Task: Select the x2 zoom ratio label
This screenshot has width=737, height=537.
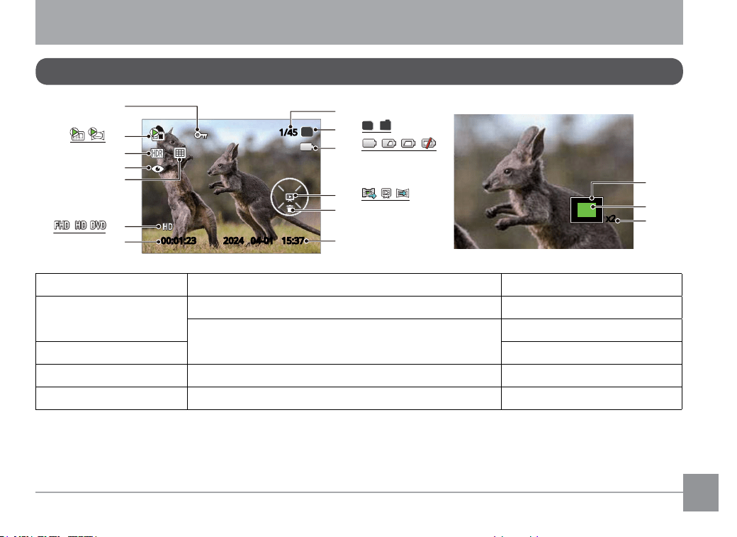Action: point(611,218)
